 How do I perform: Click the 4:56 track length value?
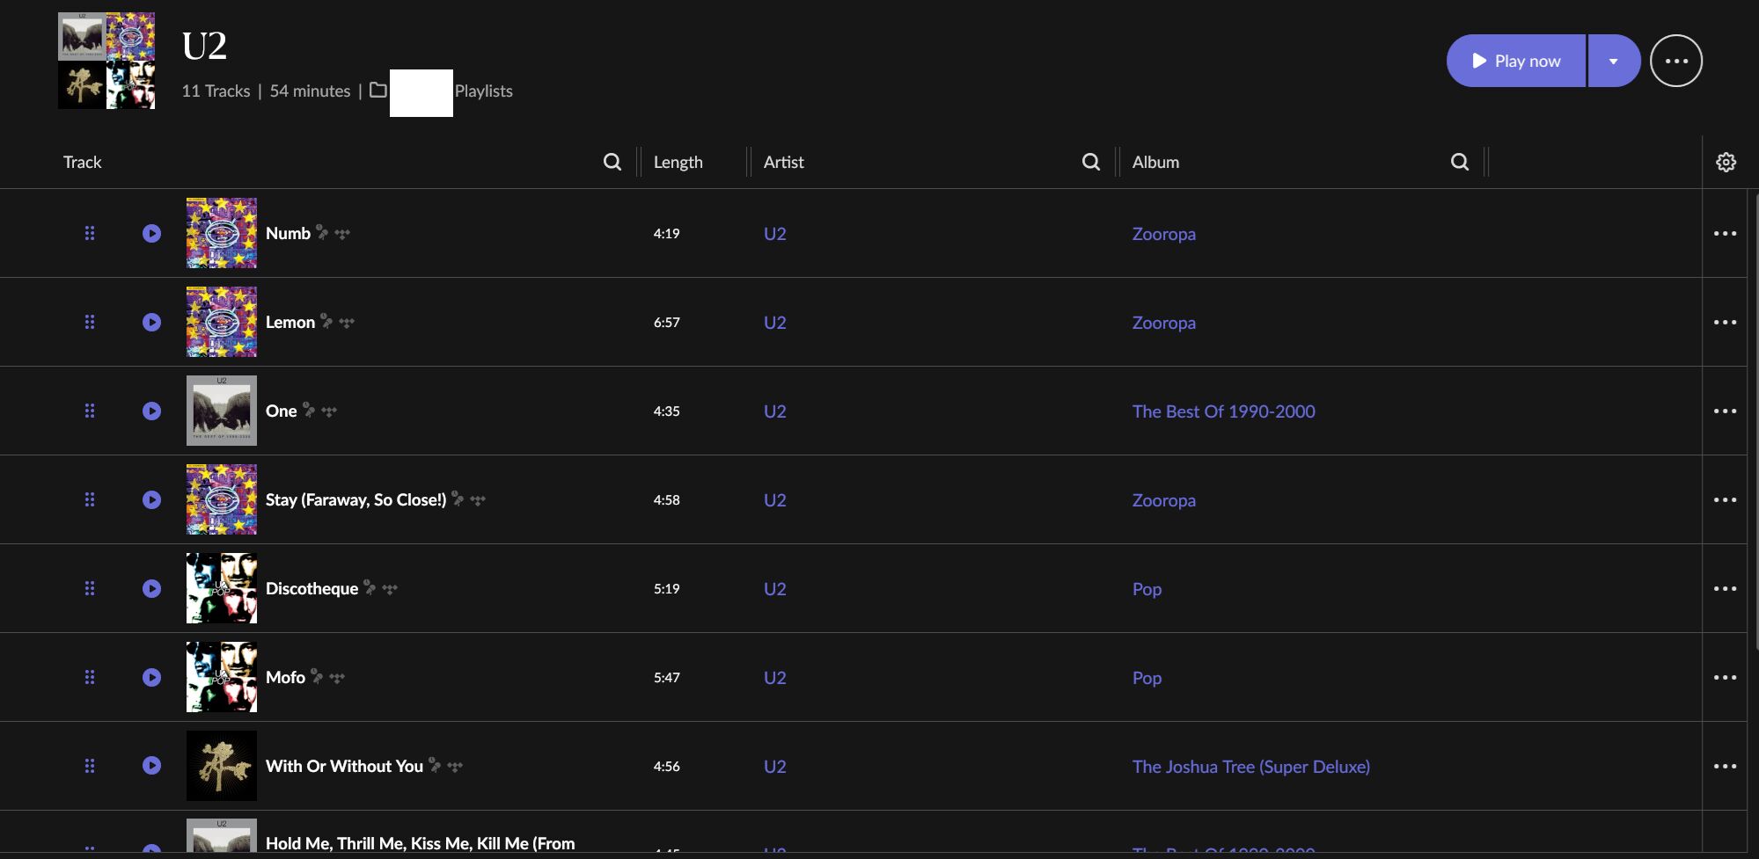click(x=666, y=766)
